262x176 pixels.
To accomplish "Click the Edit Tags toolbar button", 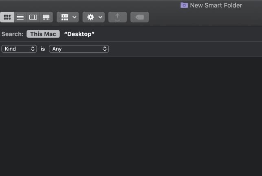I will tap(139, 17).
